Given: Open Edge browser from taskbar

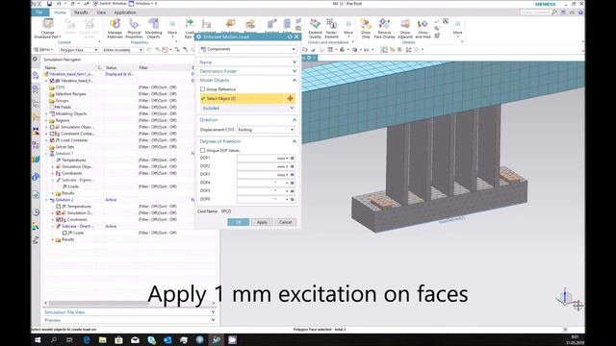Looking at the screenshot, I should pyautogui.click(x=87, y=339).
